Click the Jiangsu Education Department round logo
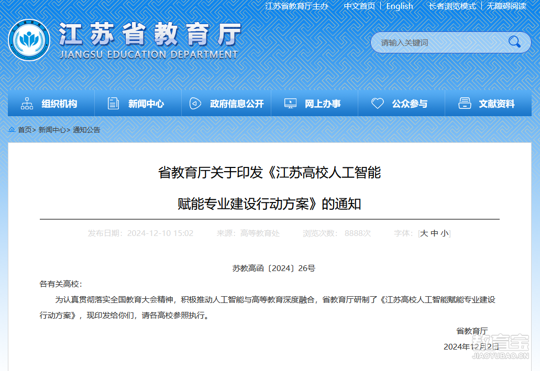 (x=29, y=40)
